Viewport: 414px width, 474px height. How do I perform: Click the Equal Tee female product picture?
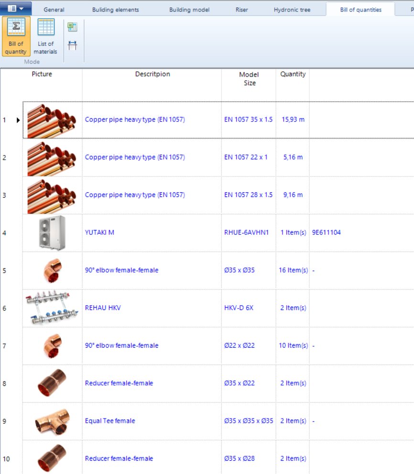(x=52, y=420)
